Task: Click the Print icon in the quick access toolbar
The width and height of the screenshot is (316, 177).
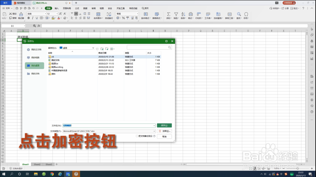Action: (25, 8)
